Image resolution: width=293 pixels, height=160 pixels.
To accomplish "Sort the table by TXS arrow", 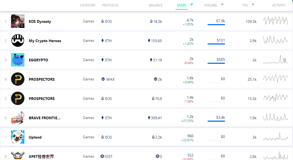I will coord(253,5).
